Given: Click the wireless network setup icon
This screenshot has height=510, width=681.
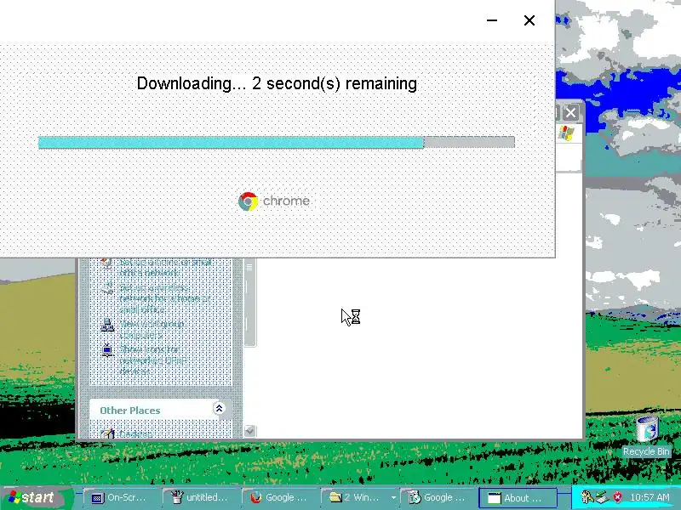Looking at the screenshot, I should pos(107,288).
